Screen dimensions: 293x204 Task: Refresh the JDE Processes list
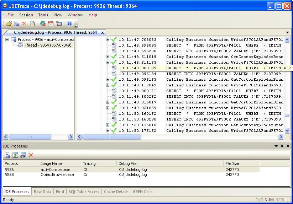coord(15,155)
